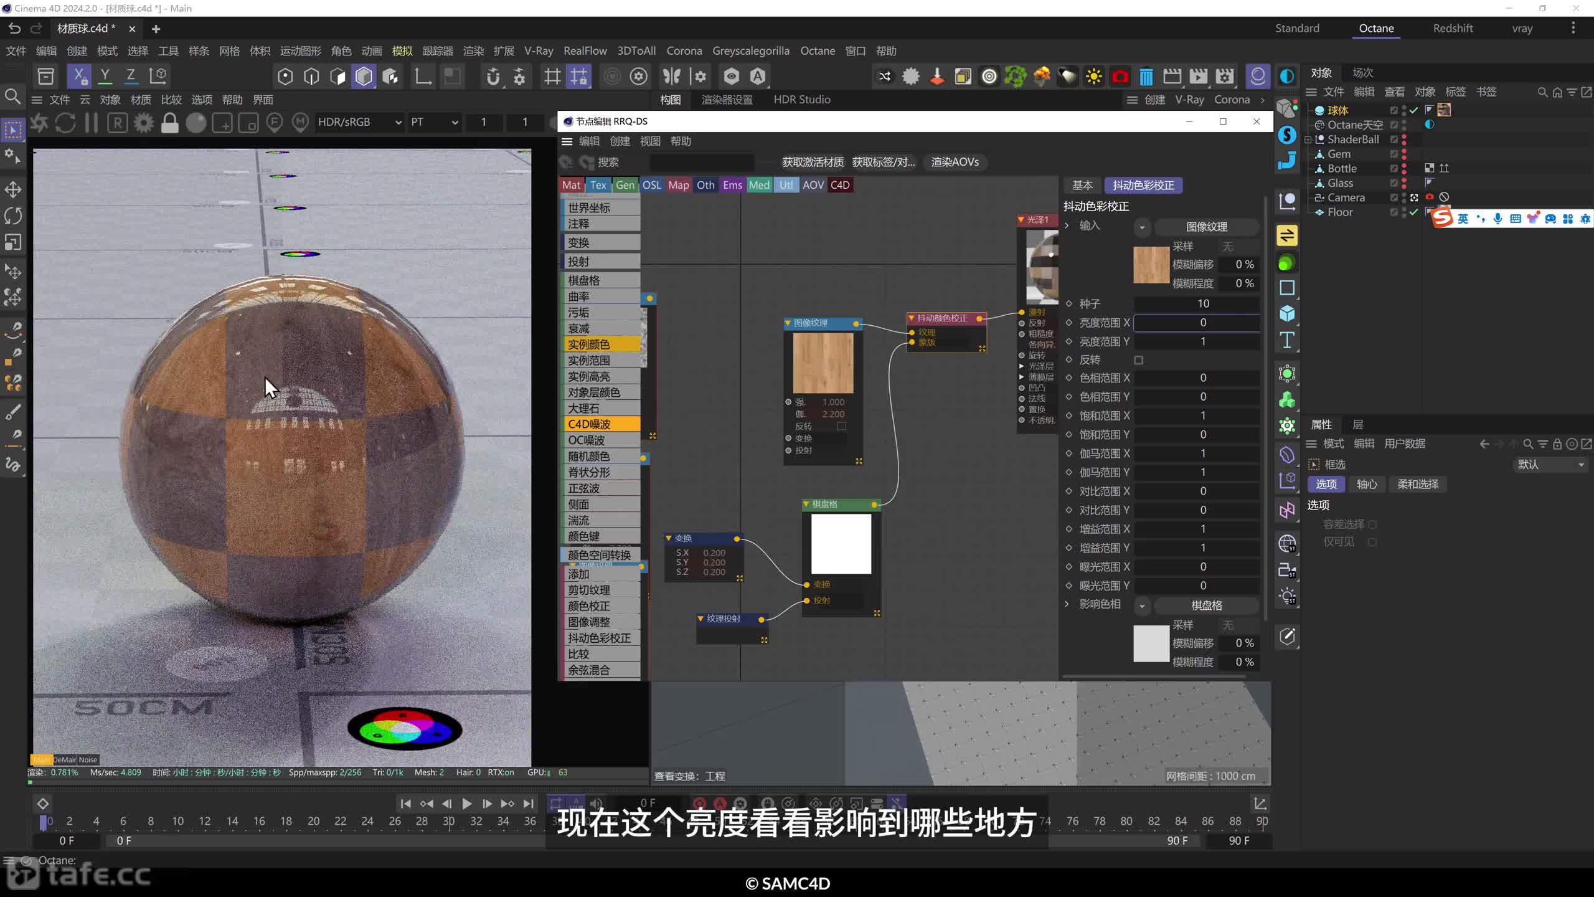Open the dropdown beside 棋盘格 button
This screenshot has height=897, width=1594.
click(1142, 606)
